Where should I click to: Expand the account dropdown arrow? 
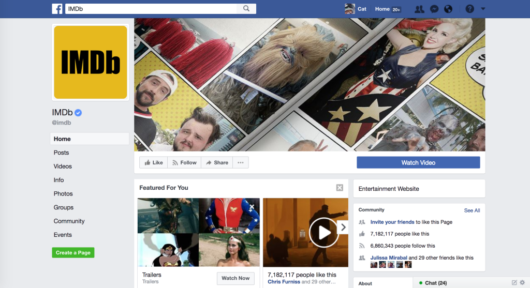pos(483,9)
